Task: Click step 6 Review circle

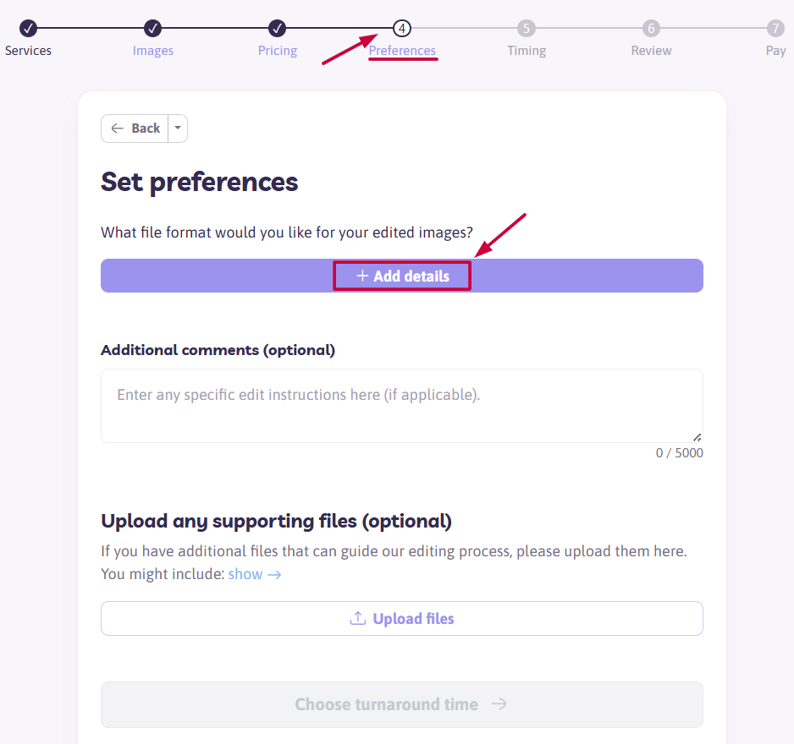Action: pyautogui.click(x=651, y=29)
